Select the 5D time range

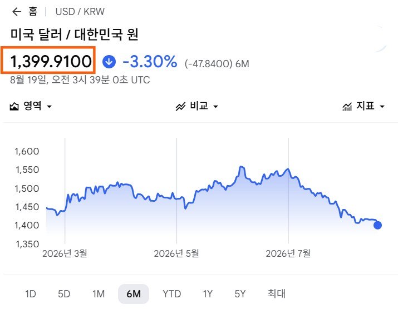coord(64,294)
